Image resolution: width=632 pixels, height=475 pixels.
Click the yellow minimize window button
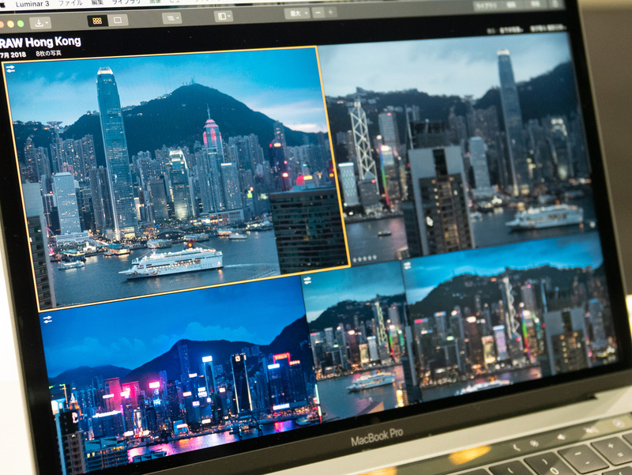pos(11,25)
